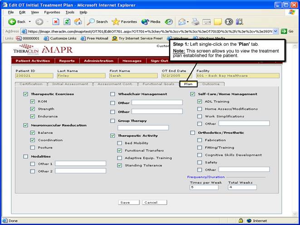This screenshot has width=300, height=225.
Task: Click the Print icon in toolbar
Action: pos(195,21)
